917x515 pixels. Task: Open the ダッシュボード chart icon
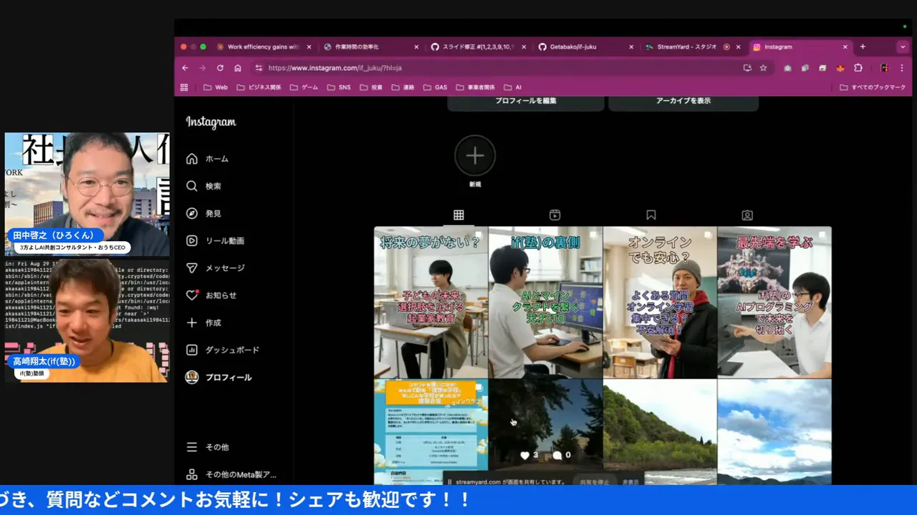pyautogui.click(x=192, y=350)
